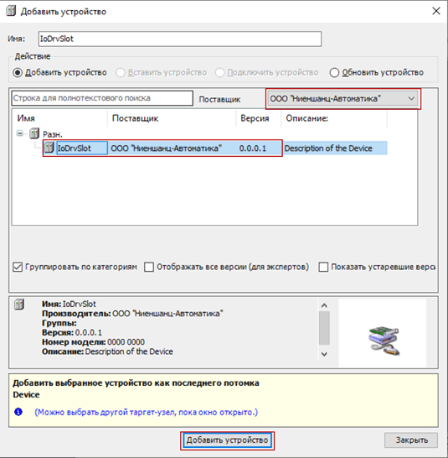Collapse the Разн. tree category
The image size is (448, 458).
(20, 133)
